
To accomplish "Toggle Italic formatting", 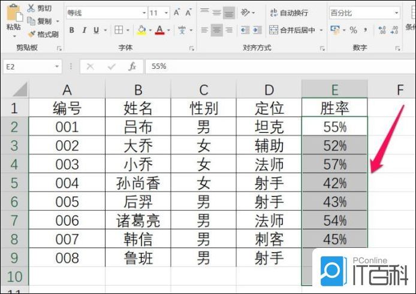I will [84, 30].
